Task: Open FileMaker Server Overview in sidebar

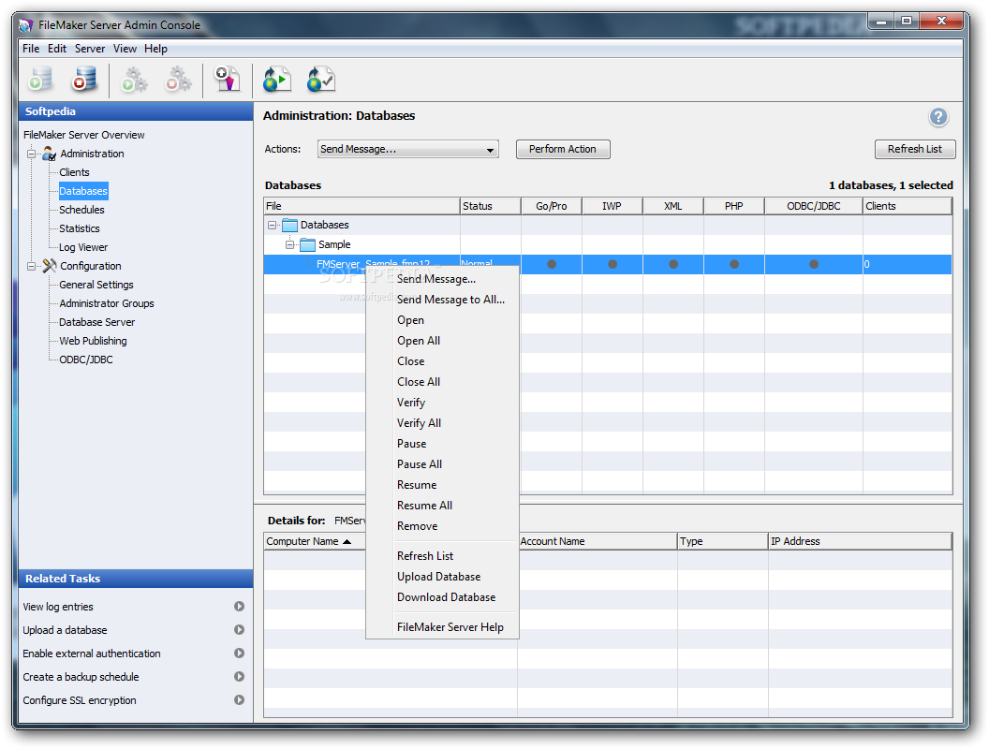Action: (84, 135)
